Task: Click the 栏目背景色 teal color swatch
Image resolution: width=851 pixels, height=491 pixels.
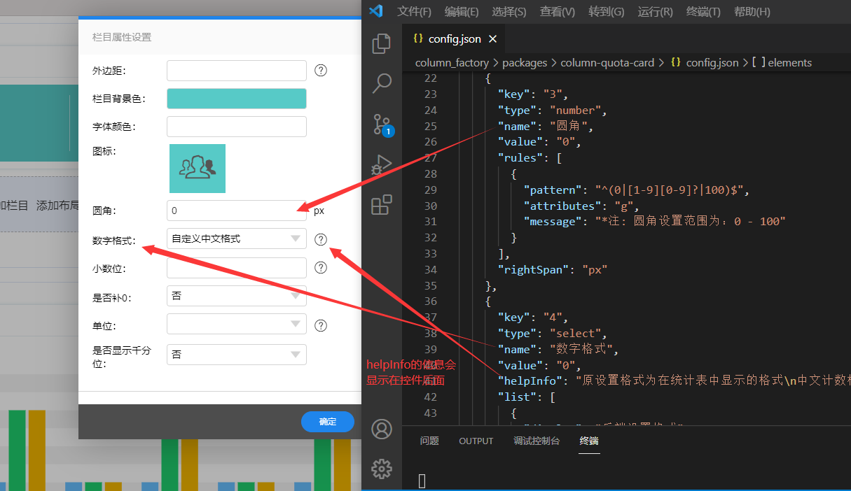Action: 237,99
